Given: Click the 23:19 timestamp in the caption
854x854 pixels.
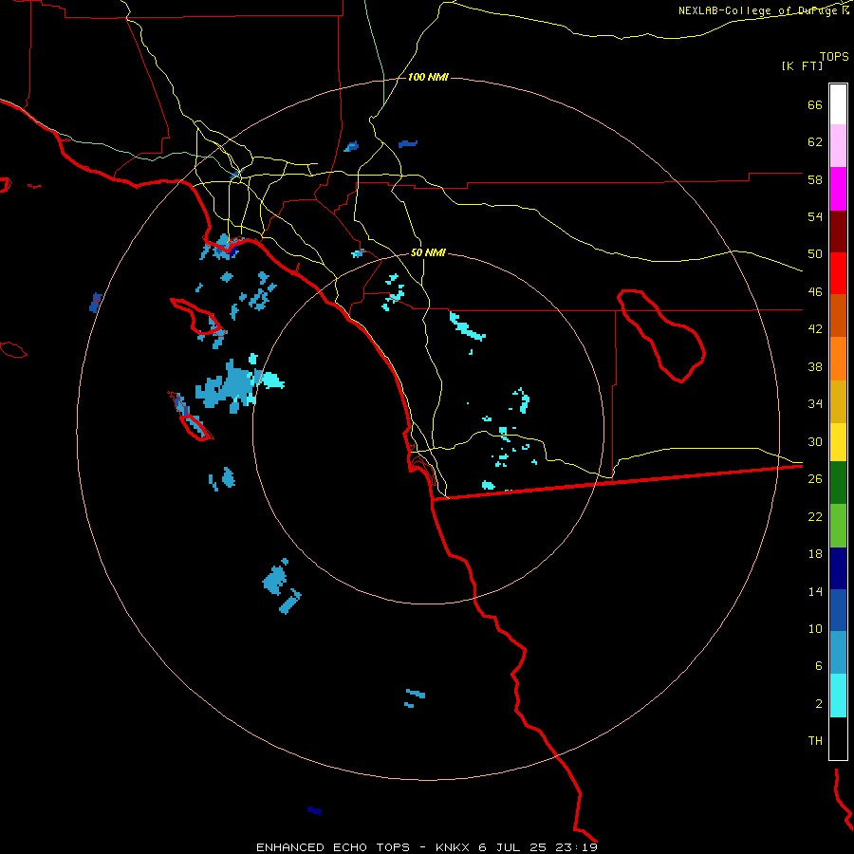Looking at the screenshot, I should tap(577, 847).
